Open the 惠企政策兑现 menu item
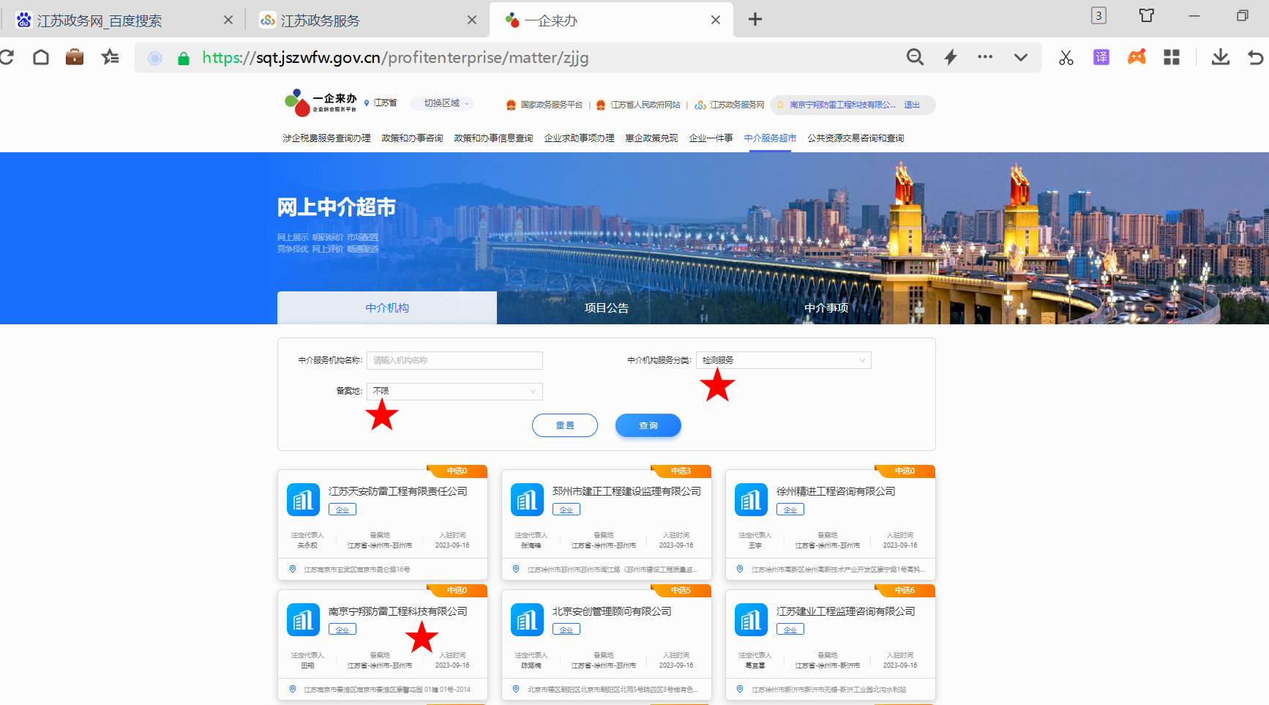Screen dimensions: 1269x705 click(651, 138)
